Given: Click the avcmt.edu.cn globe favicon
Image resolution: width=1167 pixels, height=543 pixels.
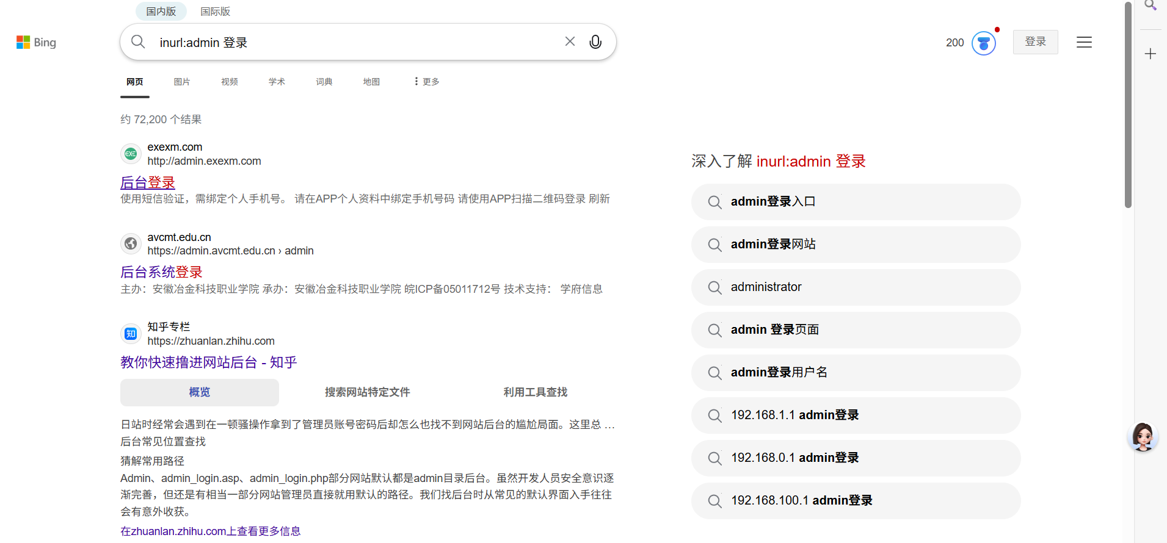Looking at the screenshot, I should coord(131,244).
